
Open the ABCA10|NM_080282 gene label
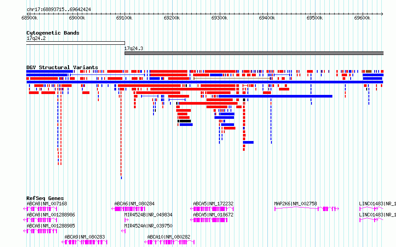click(x=169, y=237)
